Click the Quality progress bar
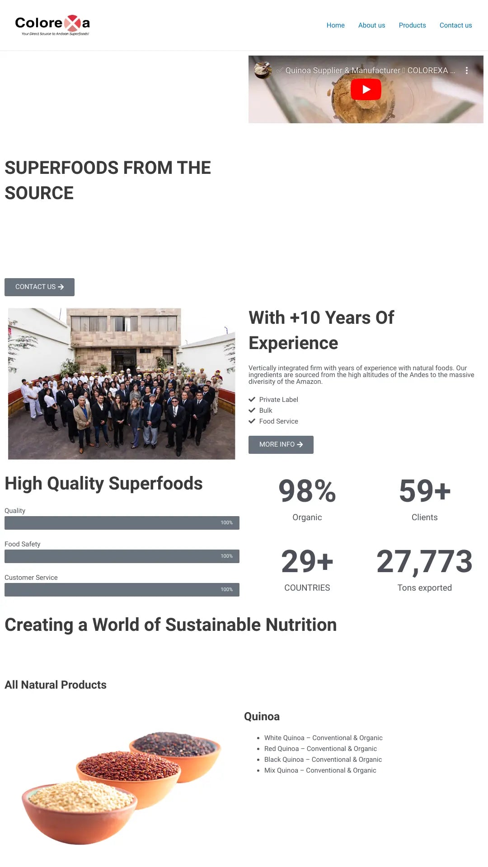Image resolution: width=488 pixels, height=867 pixels. [x=122, y=523]
